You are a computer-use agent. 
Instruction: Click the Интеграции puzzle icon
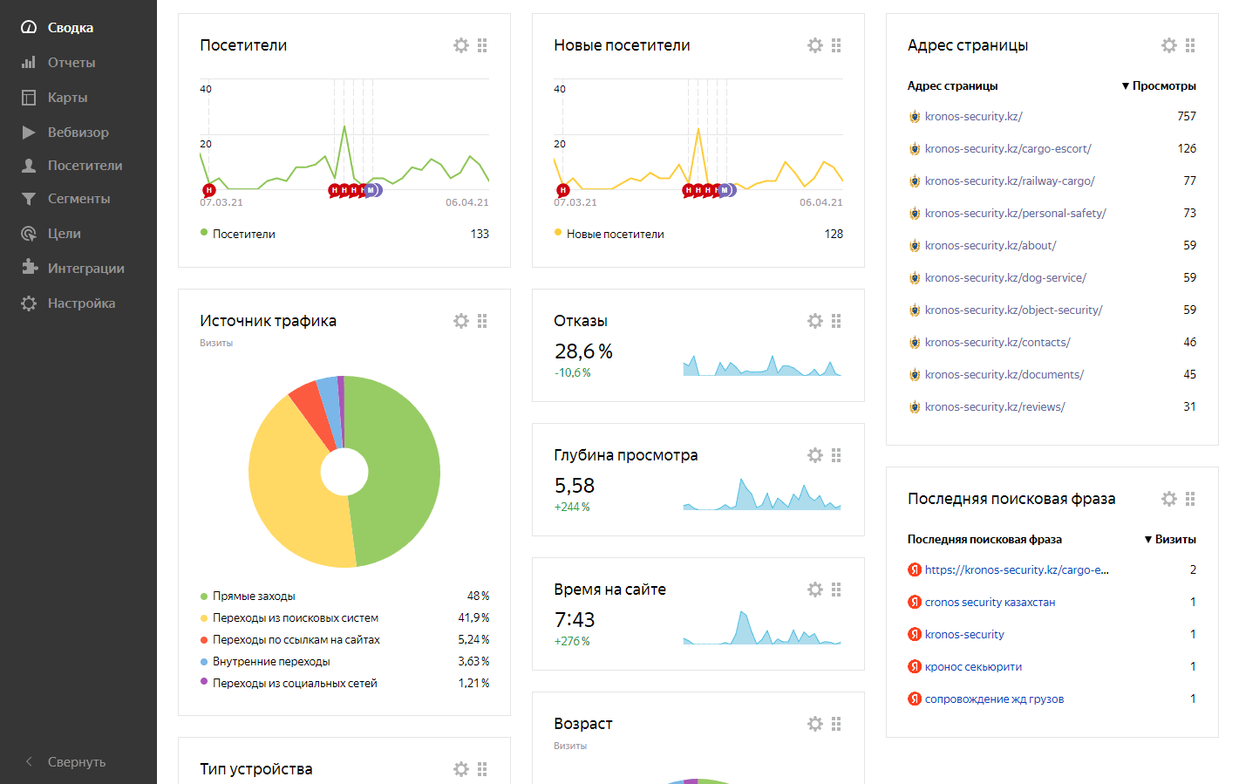point(29,267)
